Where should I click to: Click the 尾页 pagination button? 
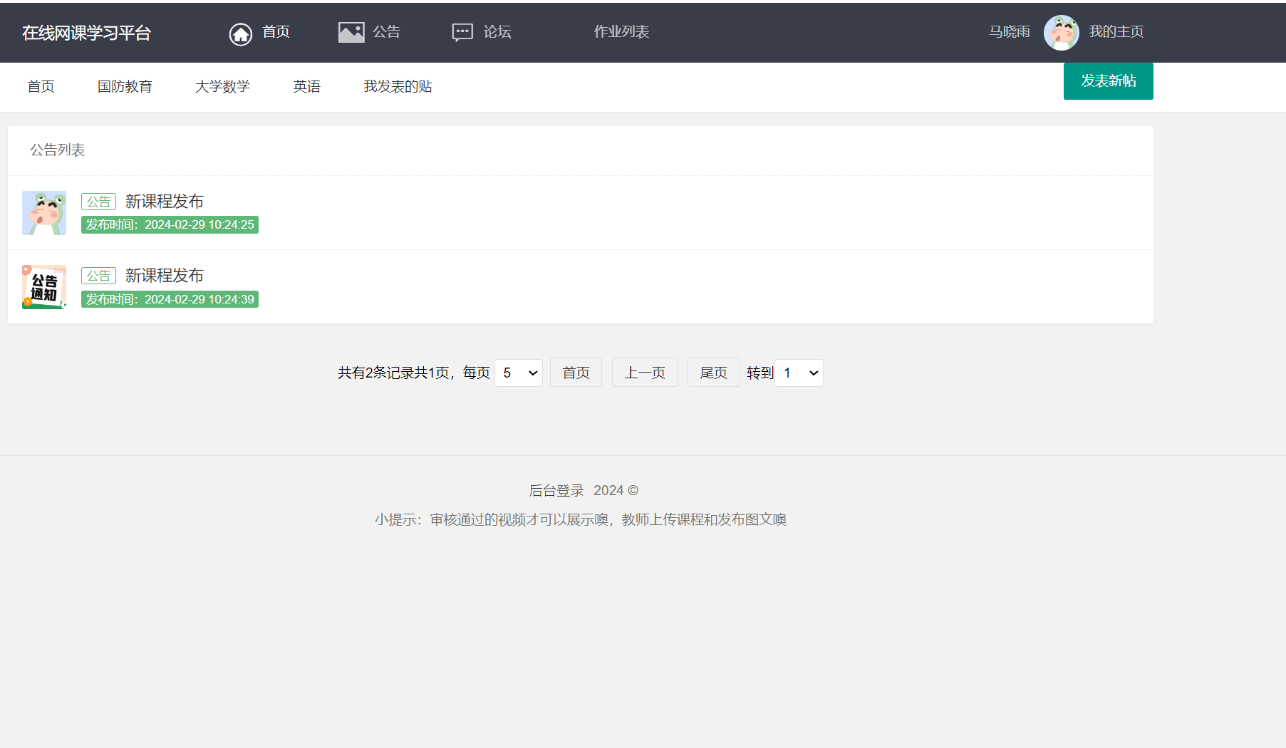tap(712, 372)
